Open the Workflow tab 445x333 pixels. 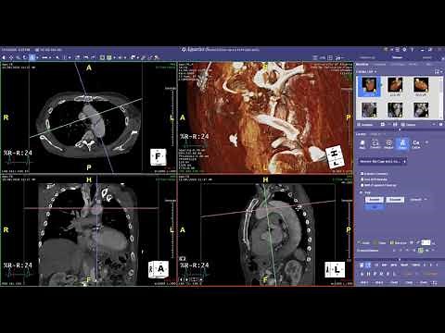coord(362,64)
